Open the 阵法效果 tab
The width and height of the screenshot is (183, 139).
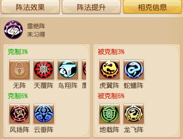pos(30,7)
